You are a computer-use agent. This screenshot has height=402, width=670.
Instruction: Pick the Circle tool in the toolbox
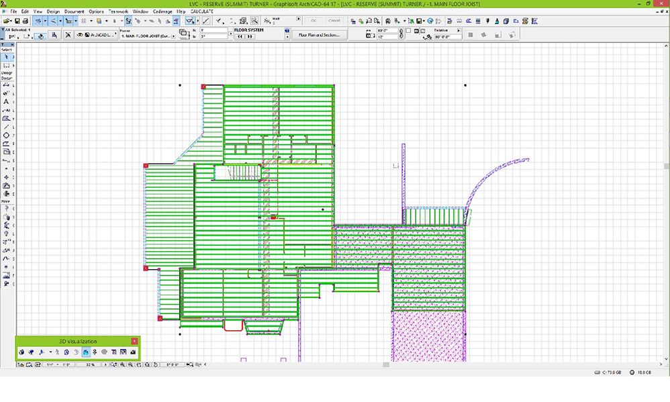(7, 136)
